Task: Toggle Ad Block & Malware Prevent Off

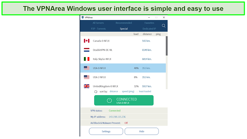Action: tap(126, 123)
